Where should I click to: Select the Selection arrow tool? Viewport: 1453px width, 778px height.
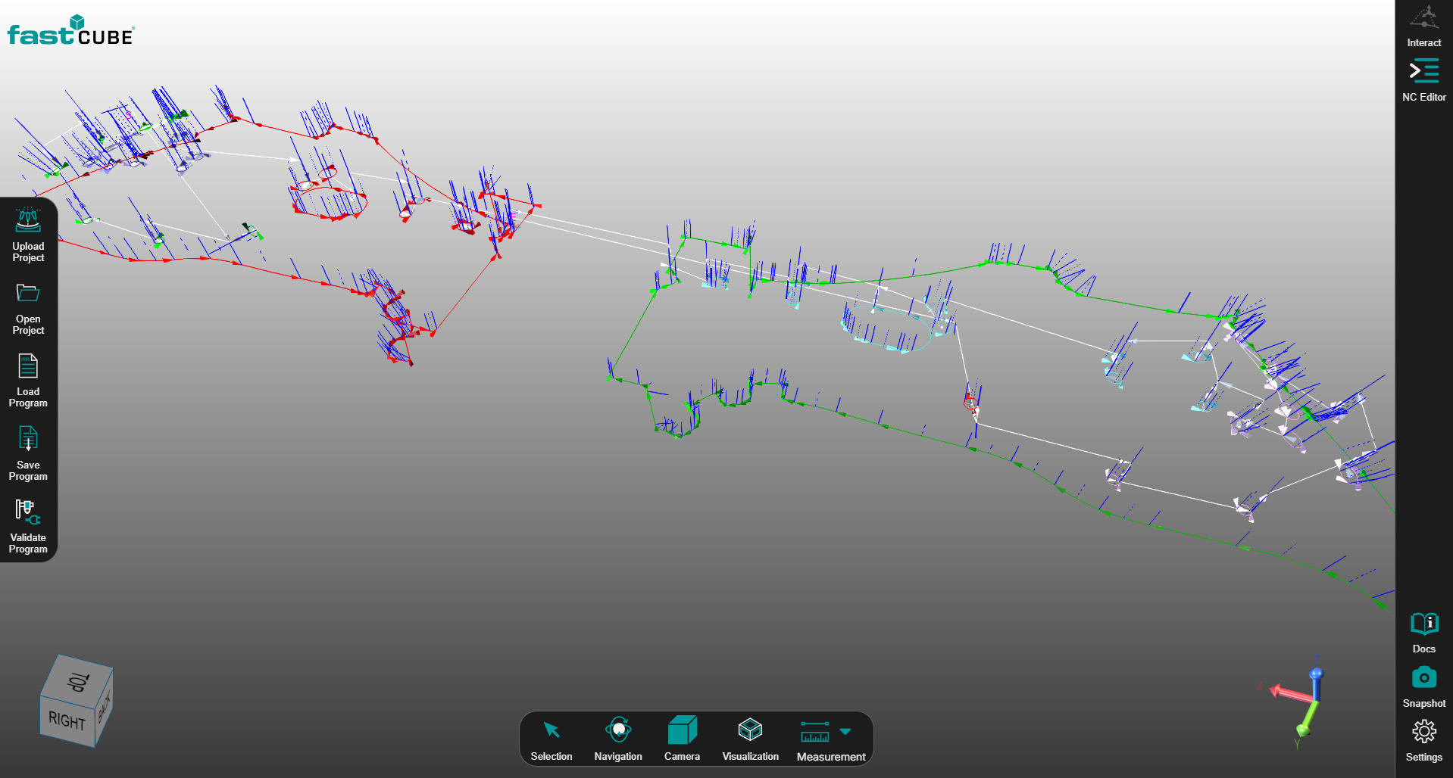pos(552,731)
